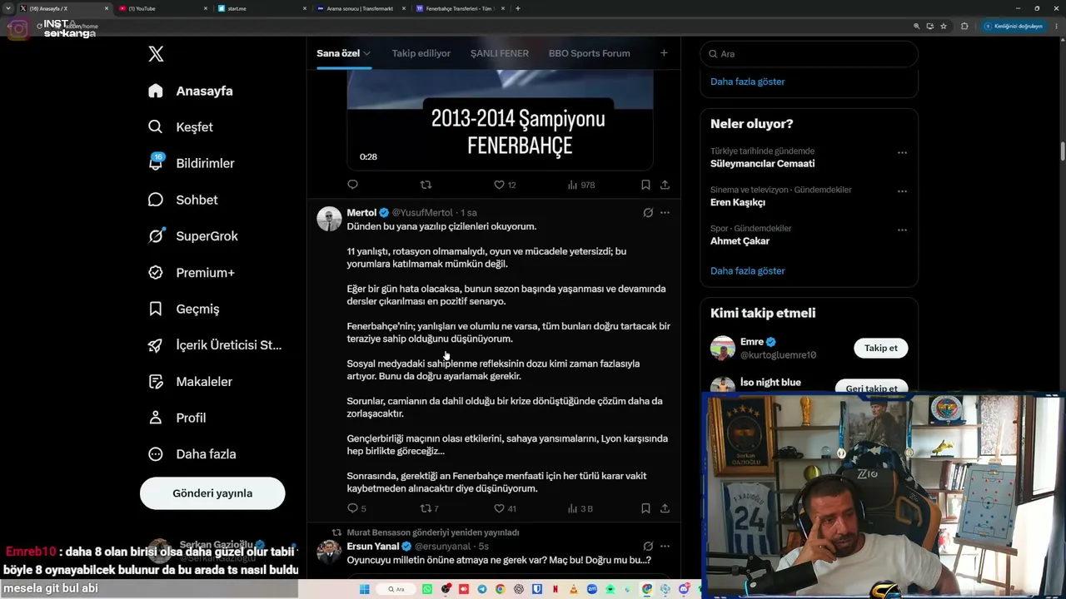Open the Daha fazla sidebar menu
This screenshot has height=599, width=1066.
(192, 454)
